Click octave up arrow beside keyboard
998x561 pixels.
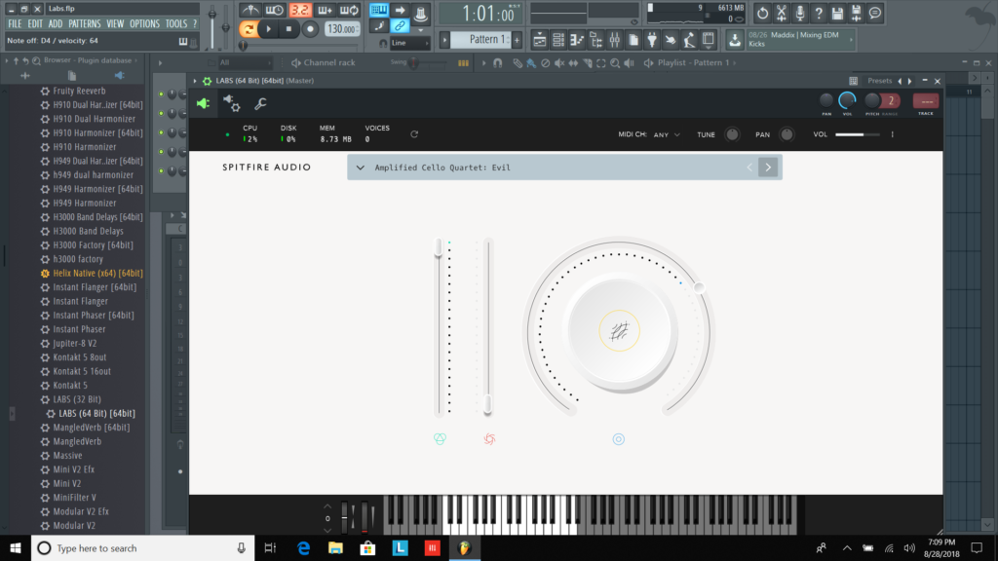point(327,506)
